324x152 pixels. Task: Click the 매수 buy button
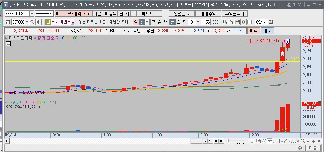254,31
